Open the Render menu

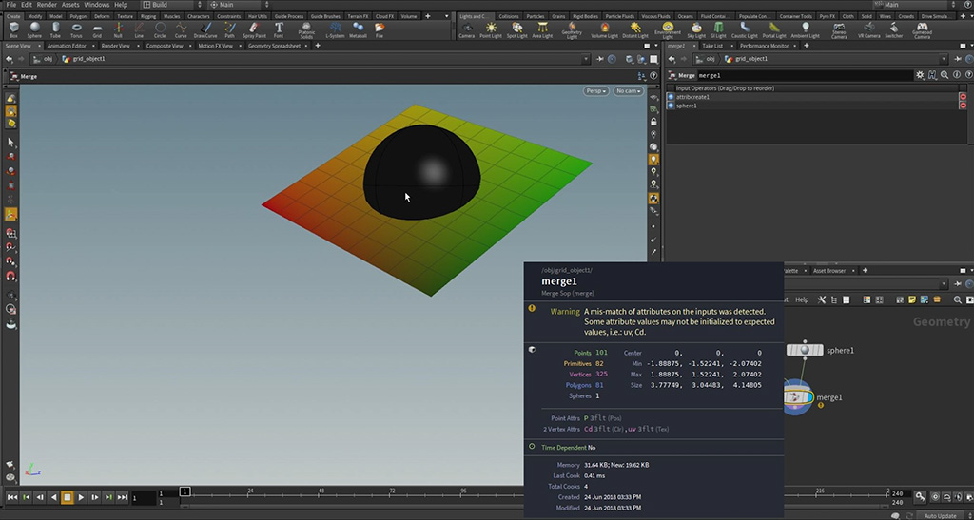click(x=47, y=5)
